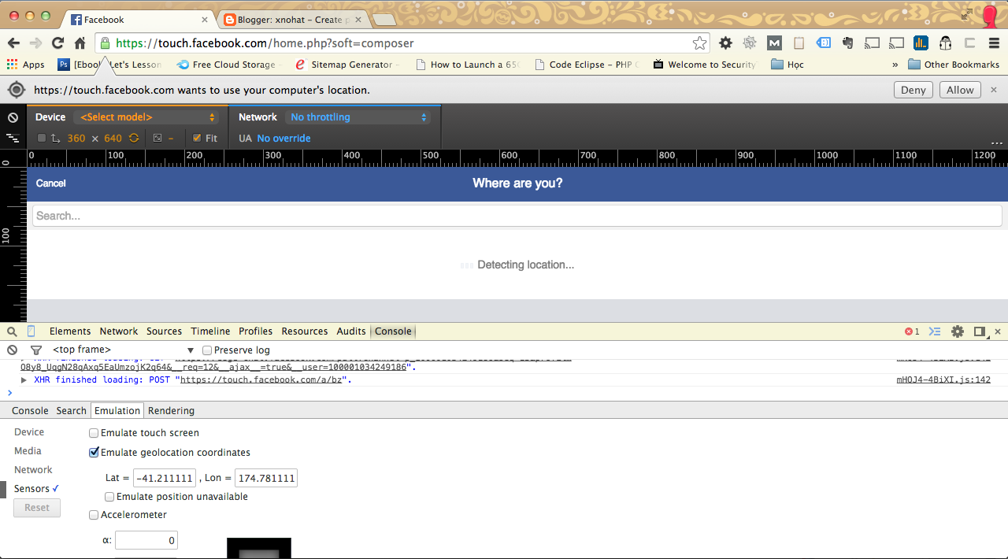The image size is (1008, 559).
Task: Open the clipboard extension icon
Action: [x=799, y=43]
